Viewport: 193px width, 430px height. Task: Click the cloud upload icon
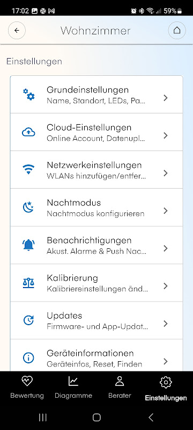coord(29,132)
